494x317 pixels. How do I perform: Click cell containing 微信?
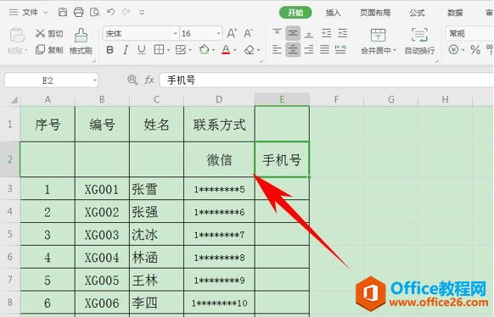click(219, 159)
